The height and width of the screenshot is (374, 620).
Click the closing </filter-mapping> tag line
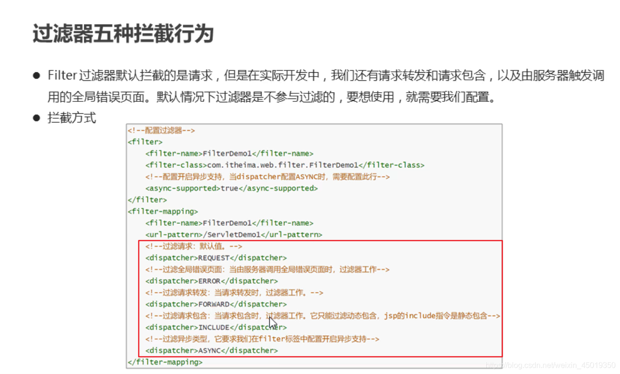(165, 362)
